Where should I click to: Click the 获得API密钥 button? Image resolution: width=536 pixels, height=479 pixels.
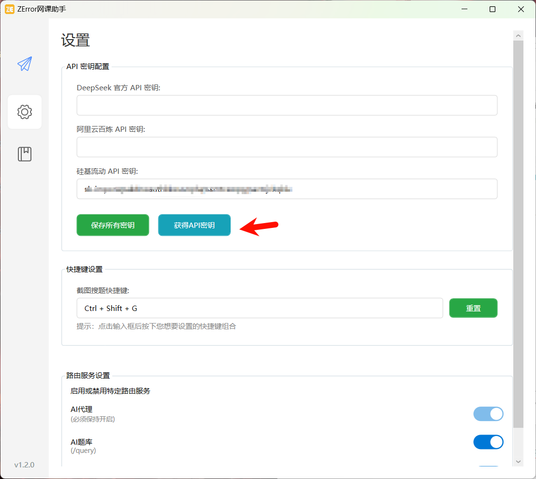pos(194,225)
